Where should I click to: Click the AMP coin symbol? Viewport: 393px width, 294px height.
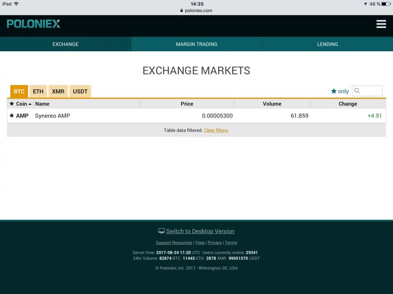[22, 116]
